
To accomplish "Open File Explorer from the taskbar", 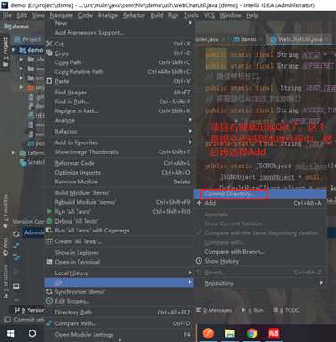I will [230, 333].
